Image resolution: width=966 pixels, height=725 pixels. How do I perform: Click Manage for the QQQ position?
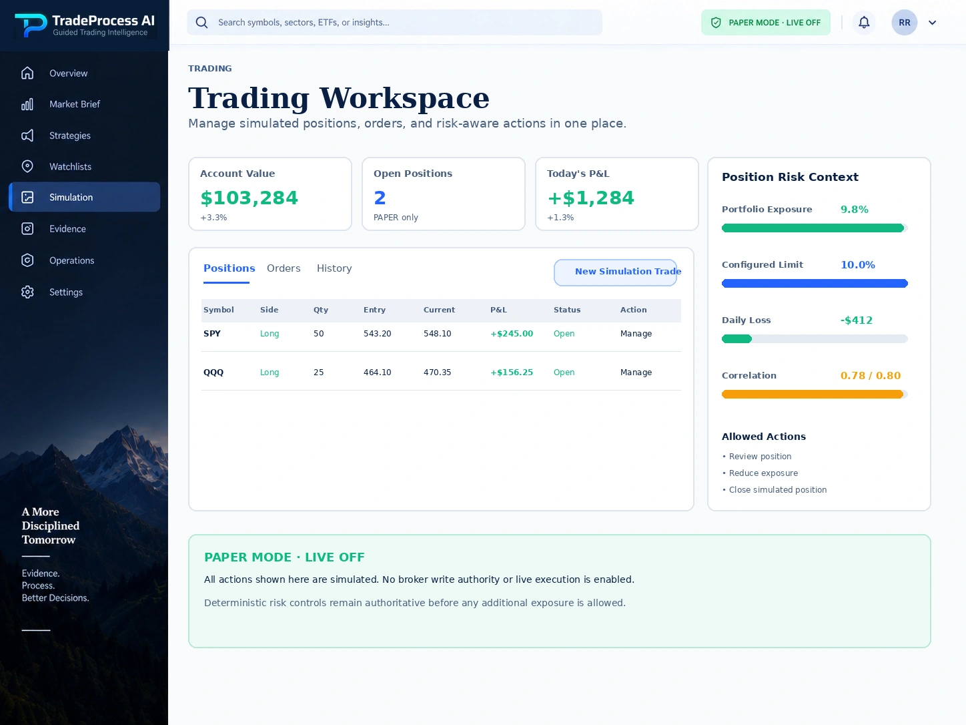pos(636,373)
